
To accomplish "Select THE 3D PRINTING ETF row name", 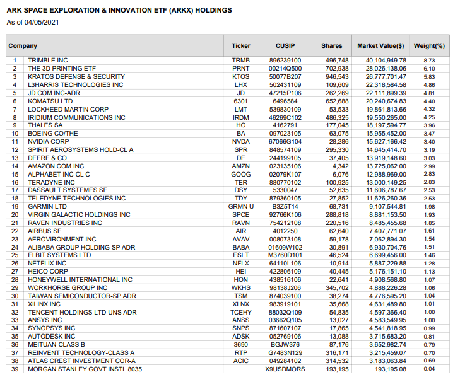I will point(62,69).
